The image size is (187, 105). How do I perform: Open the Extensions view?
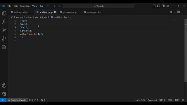[x=4, y=47]
